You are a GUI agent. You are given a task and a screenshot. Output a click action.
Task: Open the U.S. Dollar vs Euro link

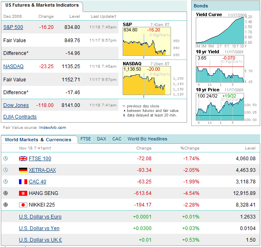[40, 217]
